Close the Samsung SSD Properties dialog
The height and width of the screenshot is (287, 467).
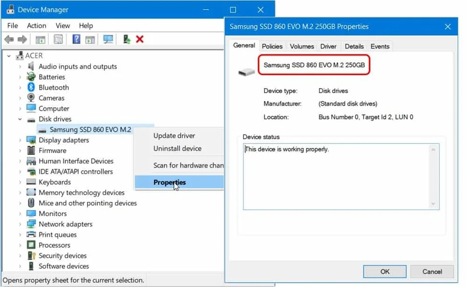[x=448, y=27]
